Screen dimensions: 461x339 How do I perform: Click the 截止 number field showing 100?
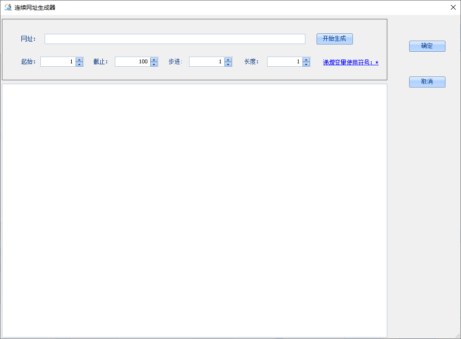point(132,62)
